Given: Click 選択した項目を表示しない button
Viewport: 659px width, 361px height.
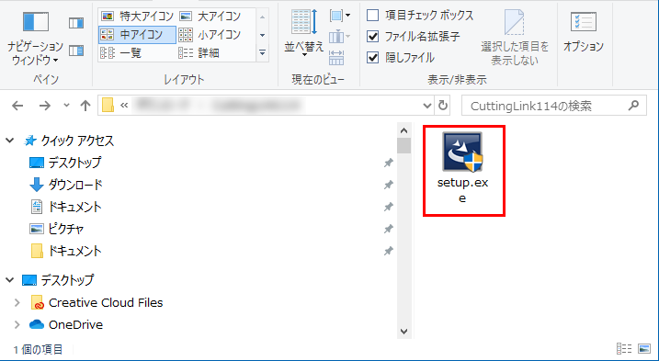Looking at the screenshot, I should pyautogui.click(x=515, y=38).
